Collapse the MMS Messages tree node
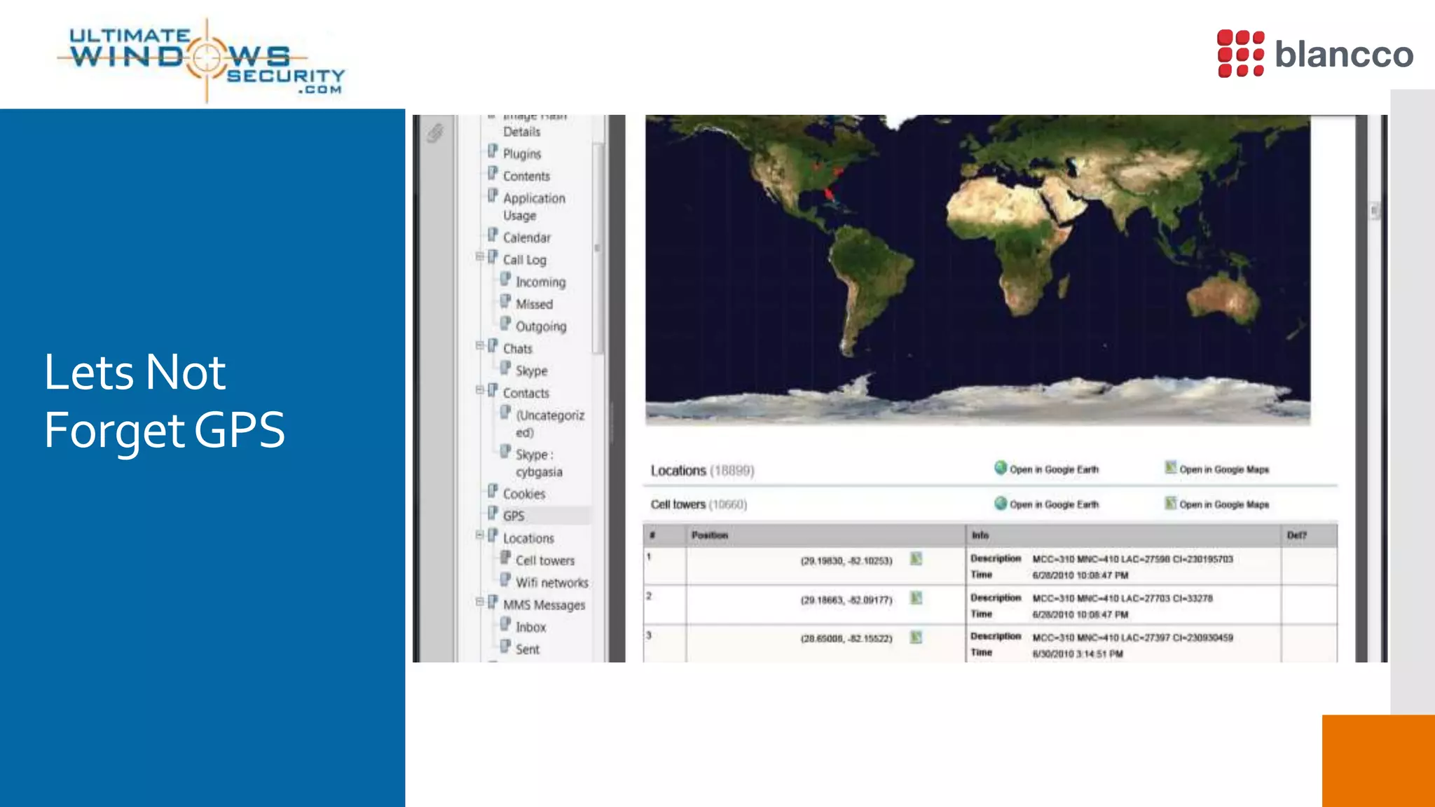Image resolution: width=1435 pixels, height=807 pixels. [x=480, y=602]
